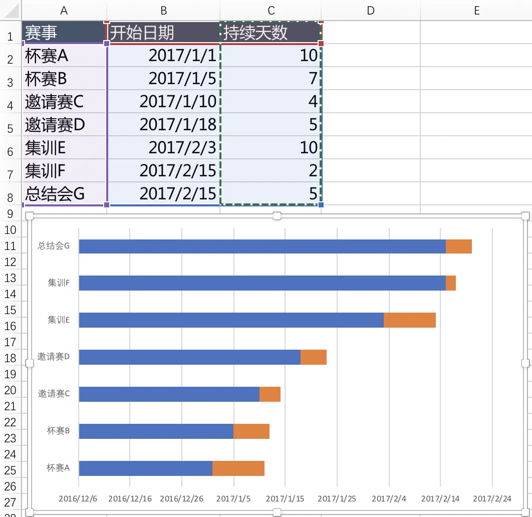Select date cell 2017/1/10

pos(163,102)
